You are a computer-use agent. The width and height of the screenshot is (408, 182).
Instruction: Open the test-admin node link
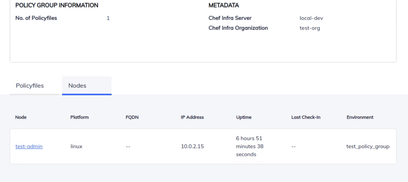tap(29, 146)
